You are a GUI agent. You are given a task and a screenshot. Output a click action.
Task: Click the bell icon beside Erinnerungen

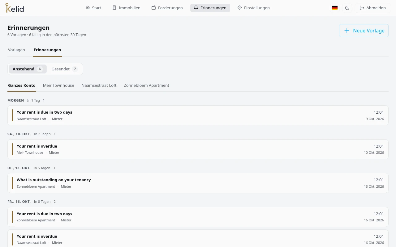tap(196, 8)
